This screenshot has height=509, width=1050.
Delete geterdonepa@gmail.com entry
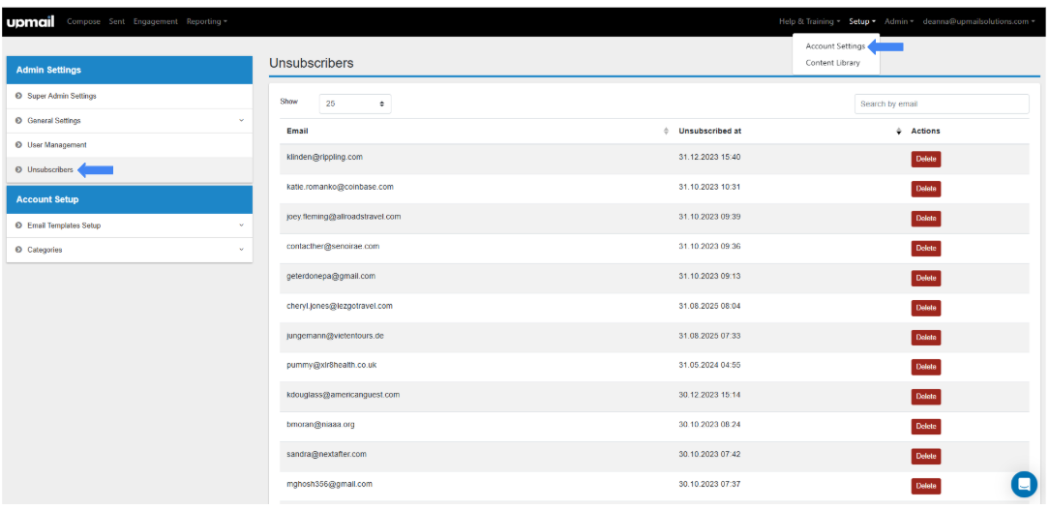pyautogui.click(x=925, y=278)
